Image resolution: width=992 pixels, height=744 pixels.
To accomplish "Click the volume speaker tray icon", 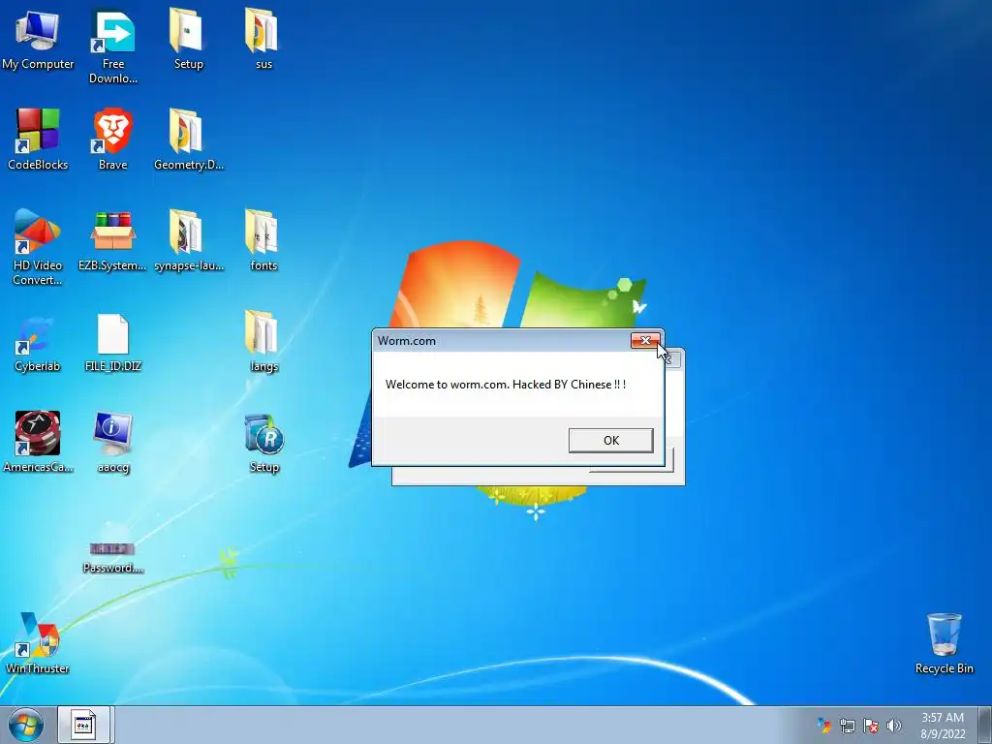I will [x=894, y=726].
